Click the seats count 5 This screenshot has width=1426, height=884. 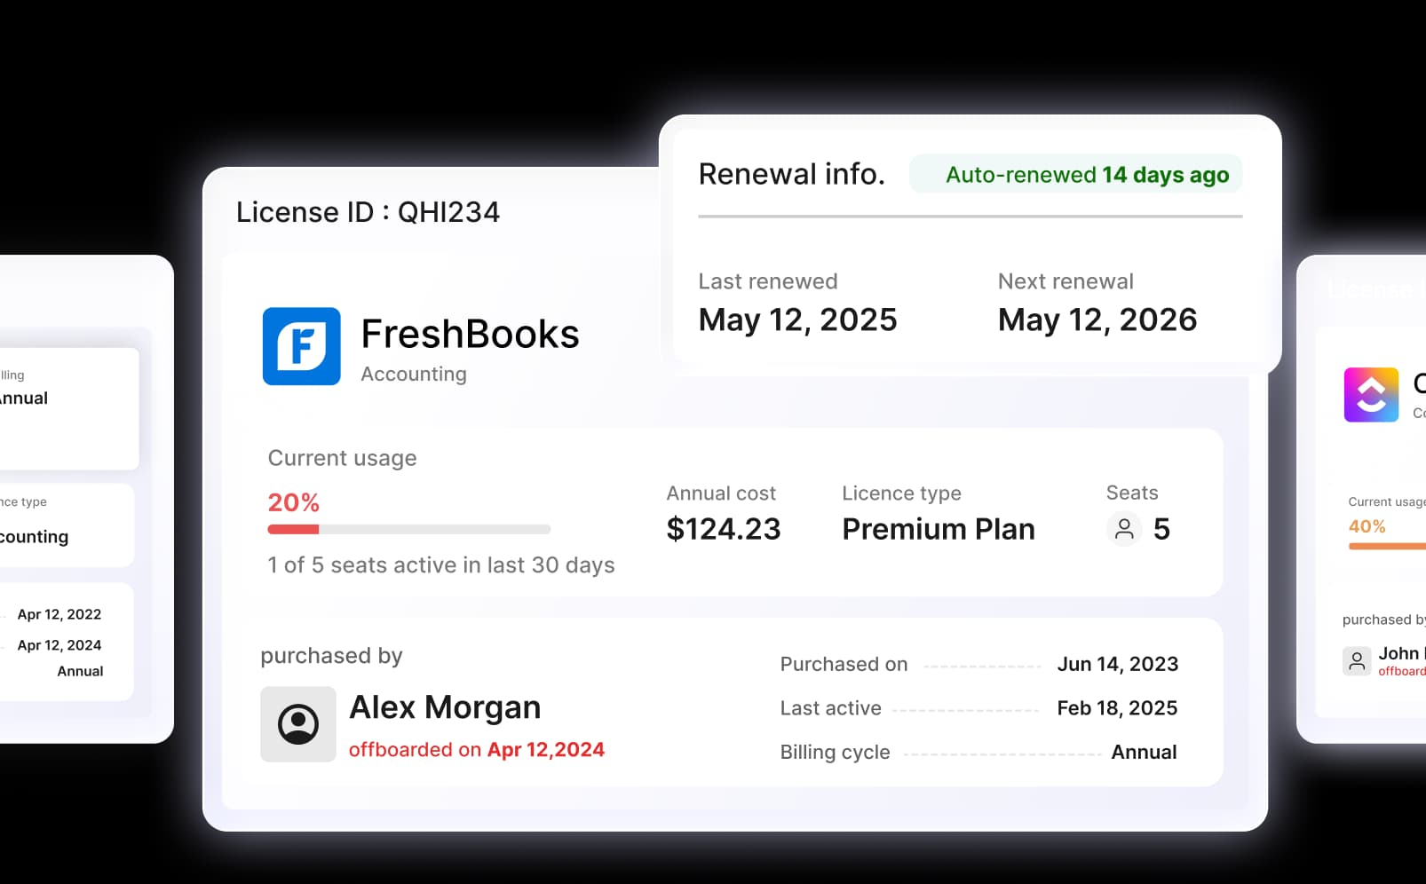(x=1161, y=529)
